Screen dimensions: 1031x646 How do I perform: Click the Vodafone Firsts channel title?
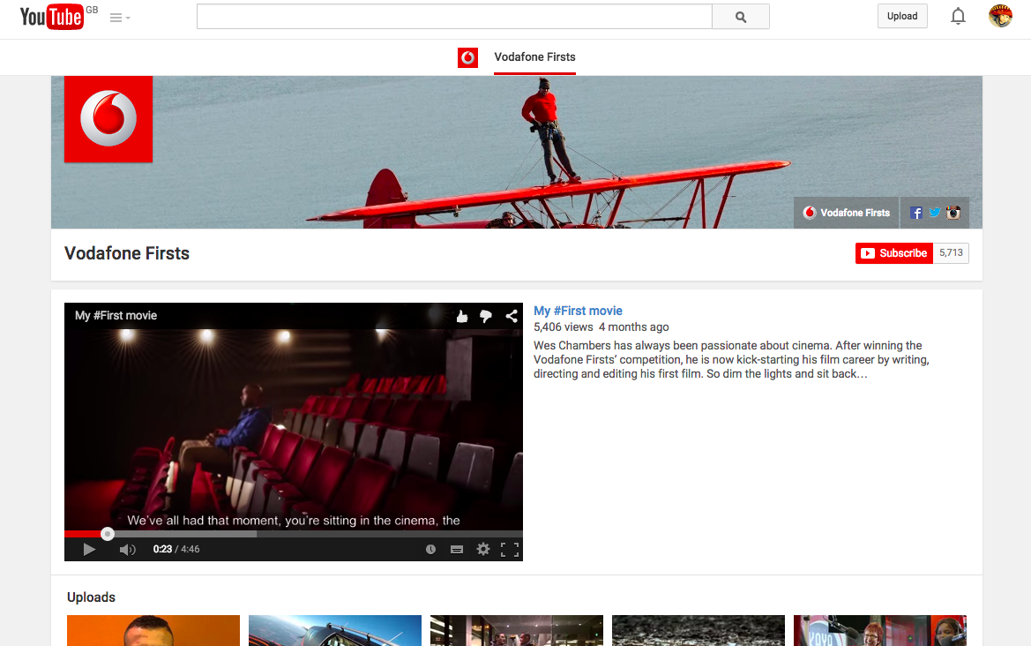coord(127,253)
